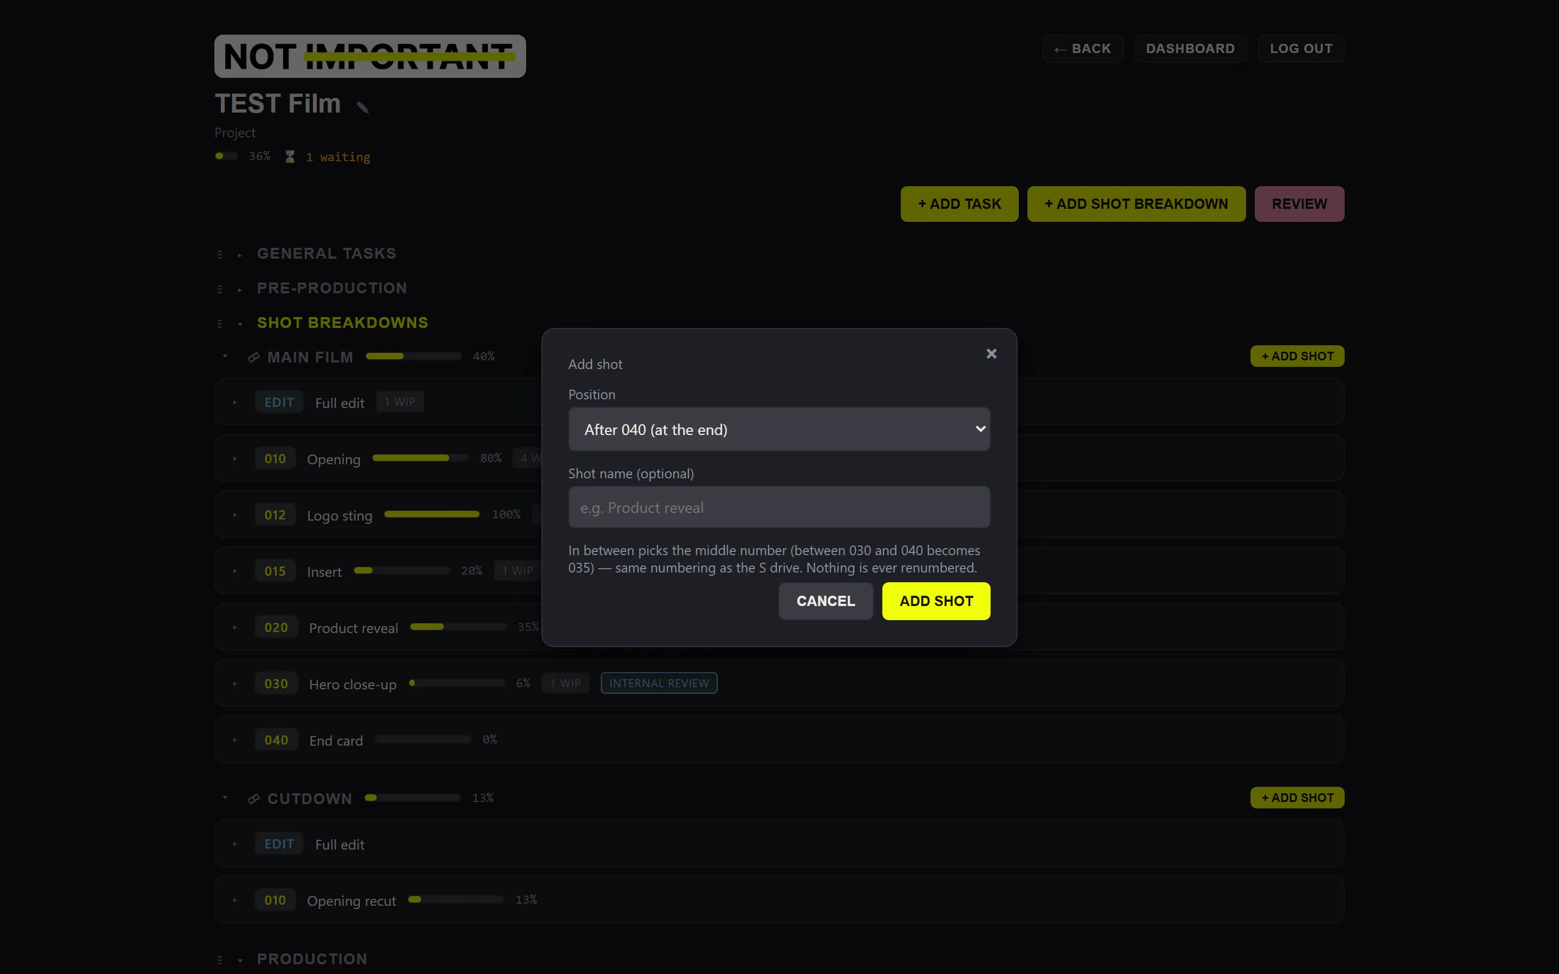Select shot number 020 badge
This screenshot has width=1559, height=974.
pyautogui.click(x=277, y=628)
